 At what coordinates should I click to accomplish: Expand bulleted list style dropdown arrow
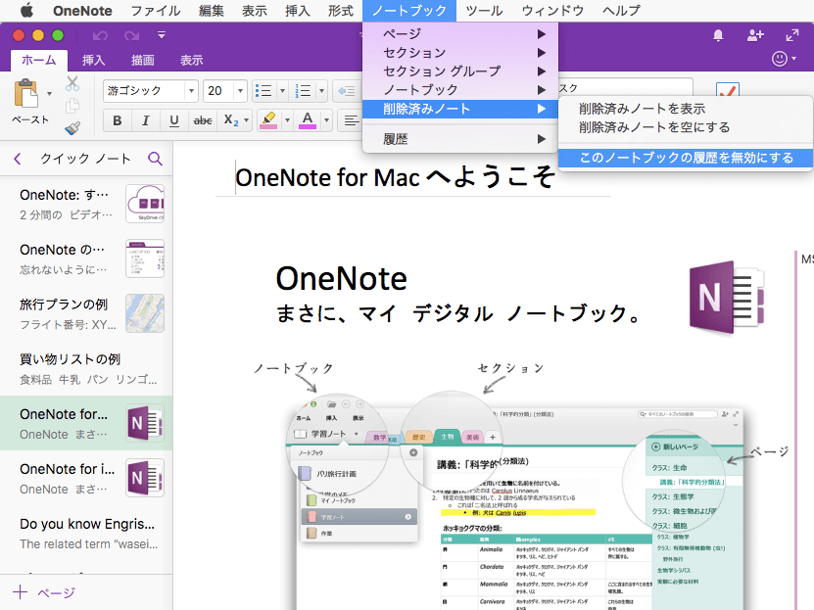[x=282, y=91]
